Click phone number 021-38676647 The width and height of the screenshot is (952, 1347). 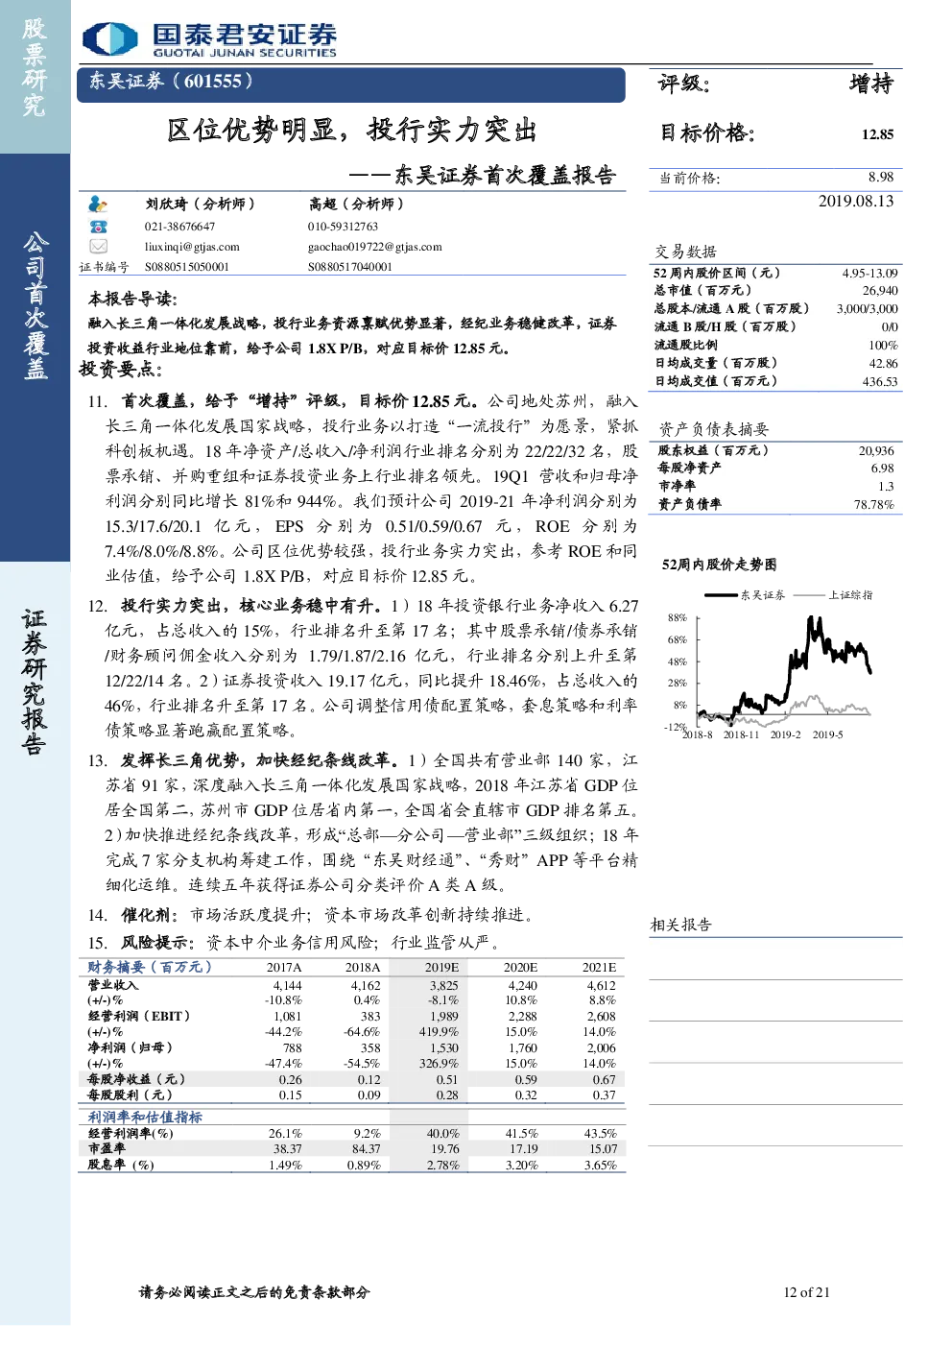point(179,227)
